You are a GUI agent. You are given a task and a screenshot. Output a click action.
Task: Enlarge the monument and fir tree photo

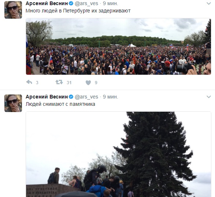[118, 155]
